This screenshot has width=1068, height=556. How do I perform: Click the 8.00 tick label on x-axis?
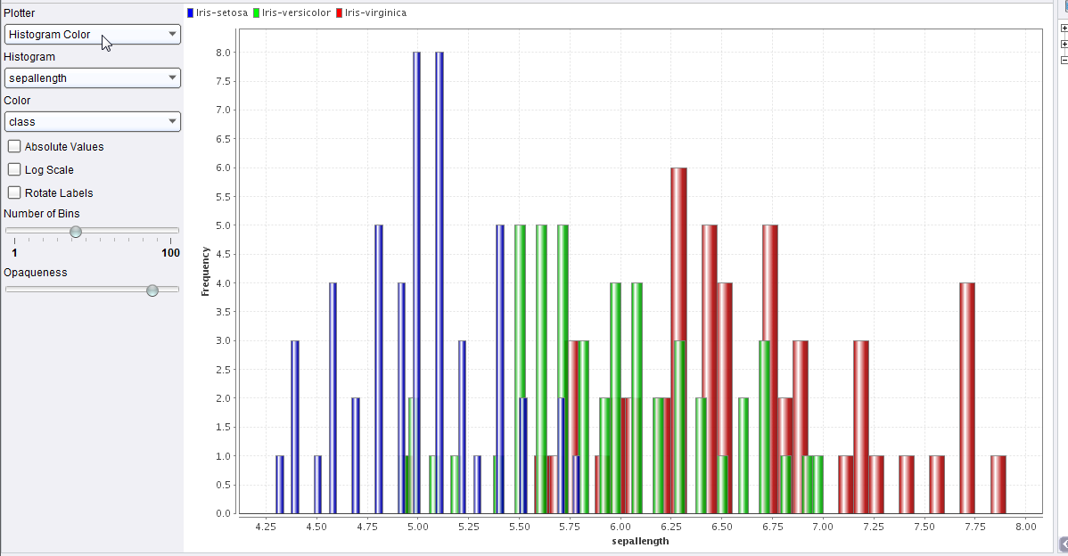tap(1026, 526)
